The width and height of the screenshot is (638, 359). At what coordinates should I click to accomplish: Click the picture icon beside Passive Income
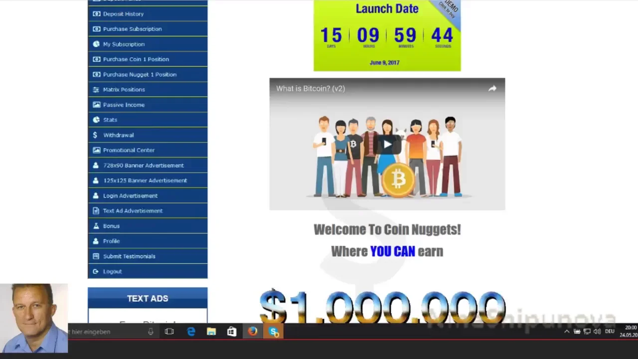tap(96, 105)
